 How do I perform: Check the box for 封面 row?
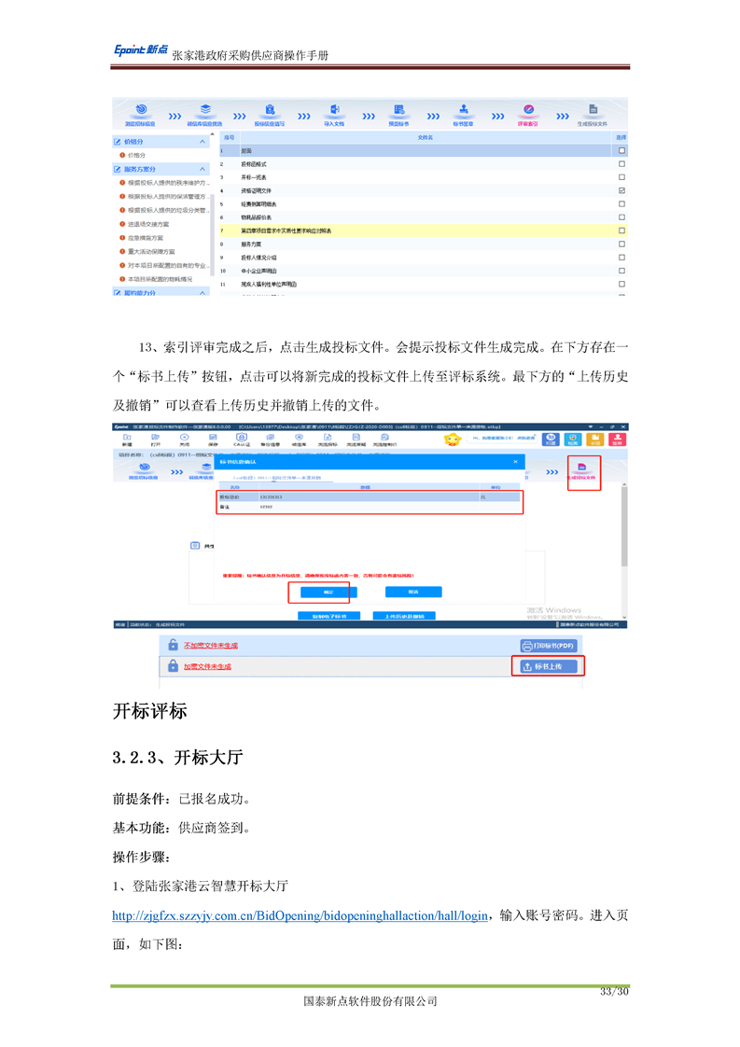point(621,150)
